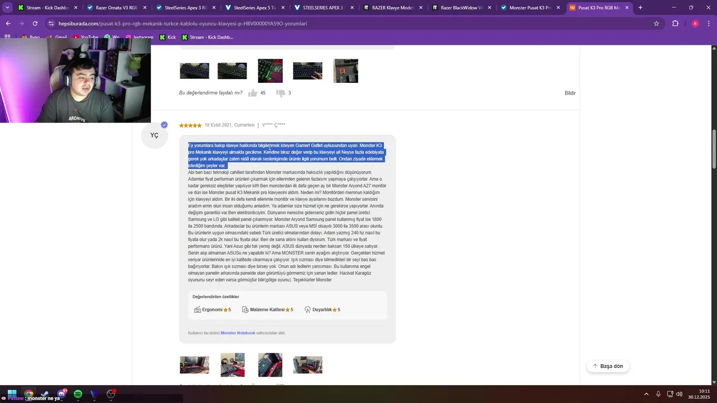717x403 pixels.
Task: Open a new browser tab
Action: point(640,8)
